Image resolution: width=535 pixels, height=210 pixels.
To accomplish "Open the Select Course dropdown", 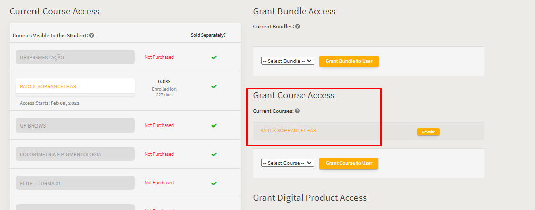I will [288, 163].
